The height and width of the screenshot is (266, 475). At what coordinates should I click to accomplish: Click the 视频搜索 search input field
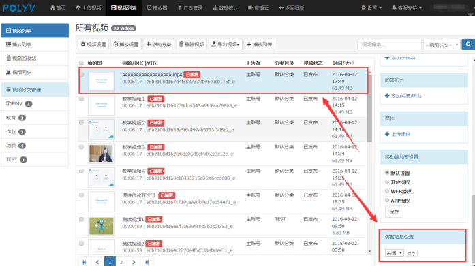click(x=389, y=45)
